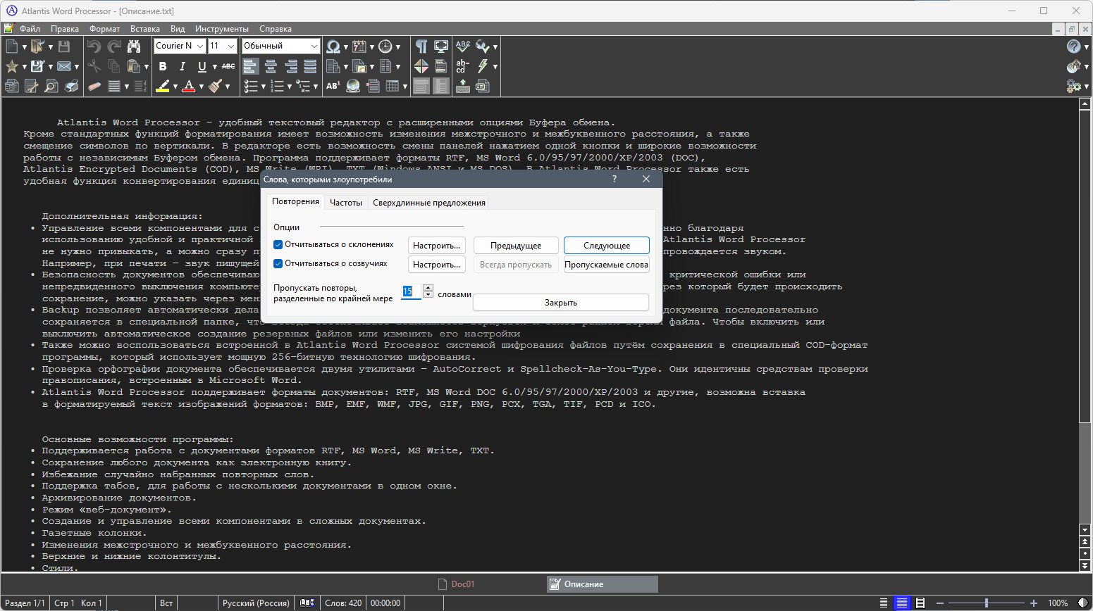This screenshot has width=1093, height=611.
Task: Apply bold formatting with the B icon
Action: tap(163, 66)
